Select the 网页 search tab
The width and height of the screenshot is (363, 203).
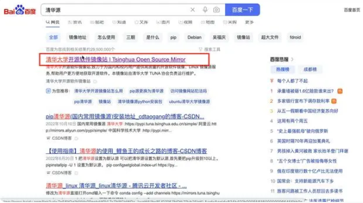(53, 22)
